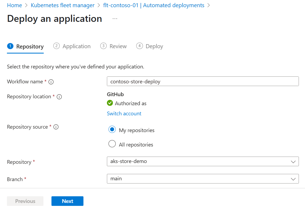Open the Branch dropdown showing main
305x208 pixels.
203,179
